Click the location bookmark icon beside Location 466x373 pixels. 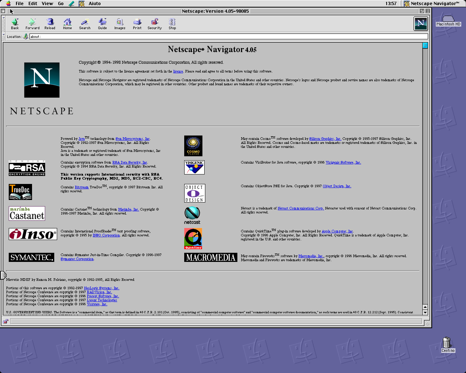click(25, 36)
